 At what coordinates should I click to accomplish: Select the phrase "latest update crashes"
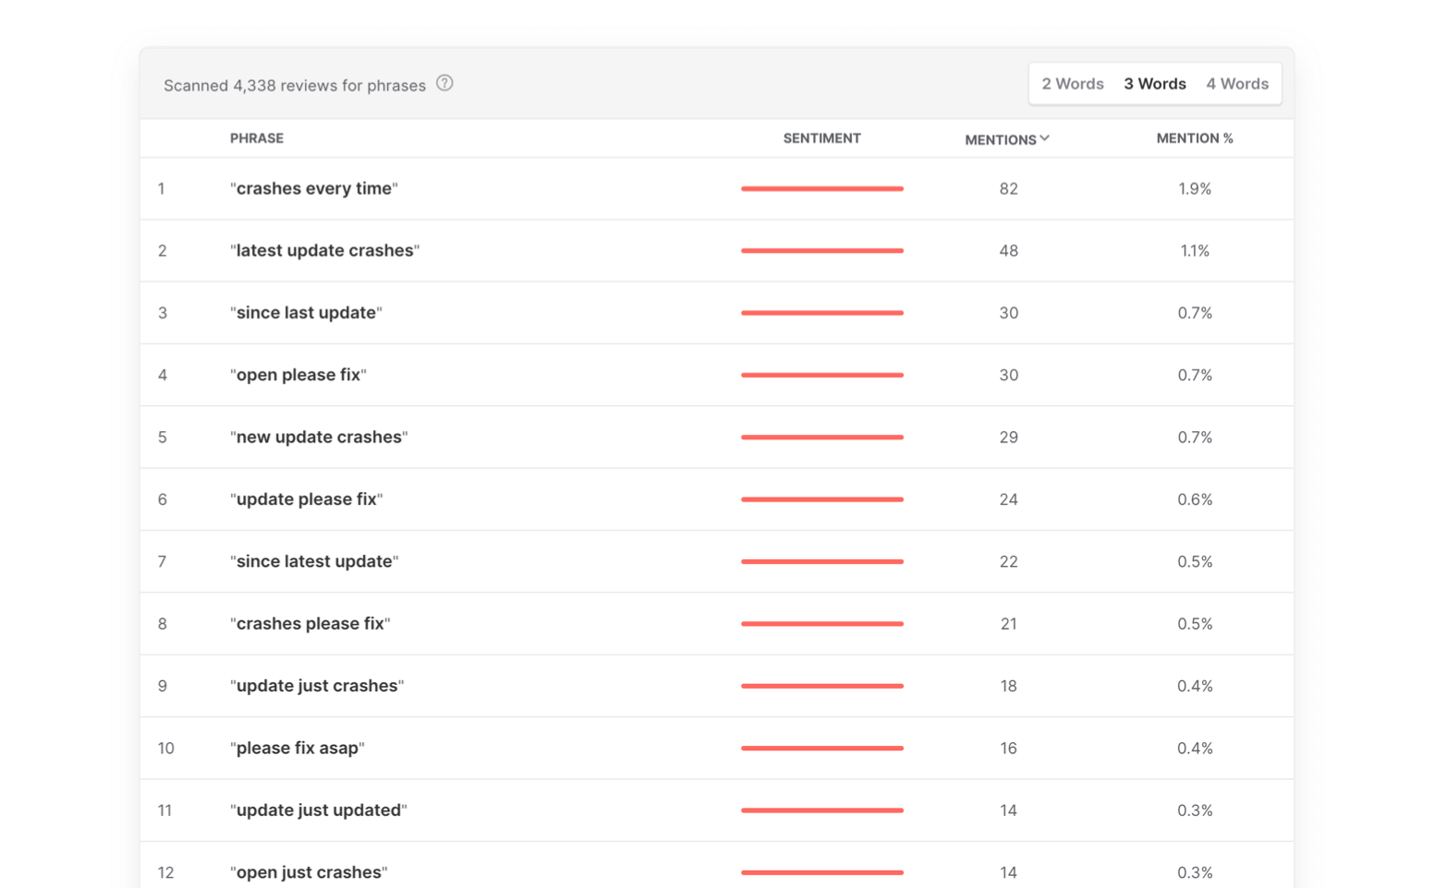pos(325,250)
